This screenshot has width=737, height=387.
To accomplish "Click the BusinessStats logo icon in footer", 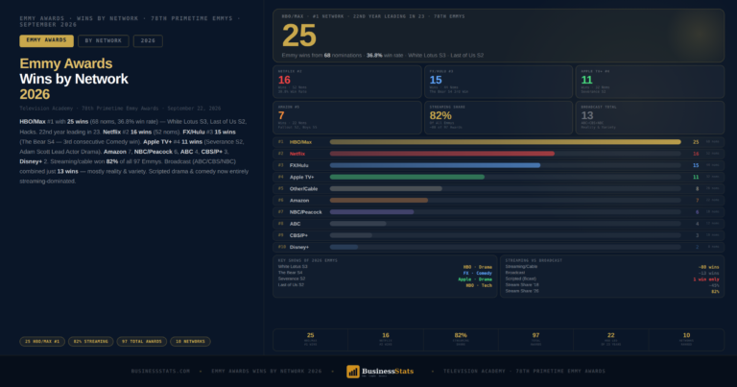I will pos(352,372).
